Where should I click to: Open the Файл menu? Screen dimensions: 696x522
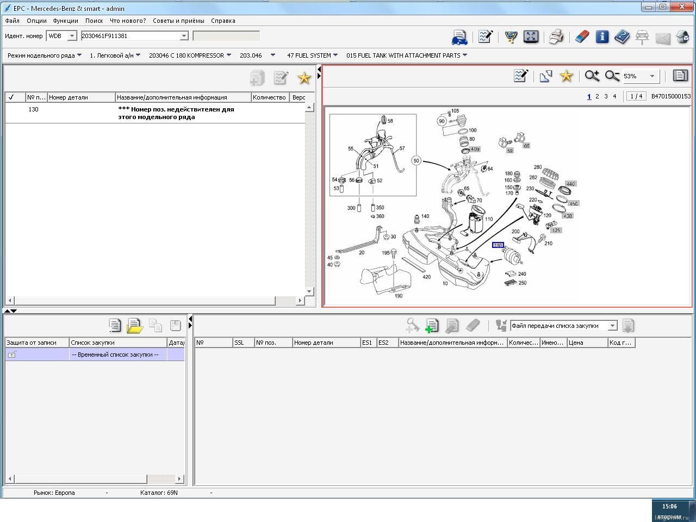12,21
